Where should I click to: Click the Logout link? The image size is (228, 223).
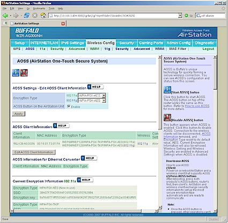(208, 49)
